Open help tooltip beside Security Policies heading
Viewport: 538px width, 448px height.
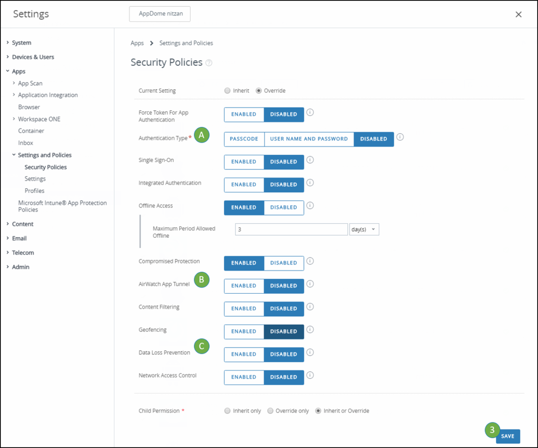[x=208, y=63]
